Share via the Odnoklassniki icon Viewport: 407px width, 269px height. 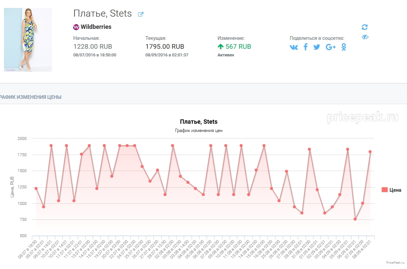coord(344,47)
